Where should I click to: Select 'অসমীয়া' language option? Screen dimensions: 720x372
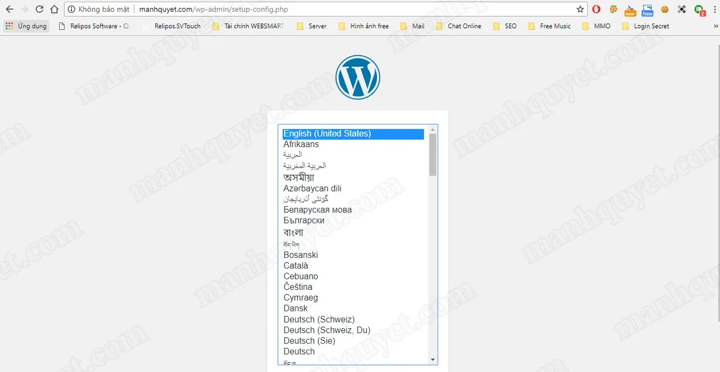point(353,177)
